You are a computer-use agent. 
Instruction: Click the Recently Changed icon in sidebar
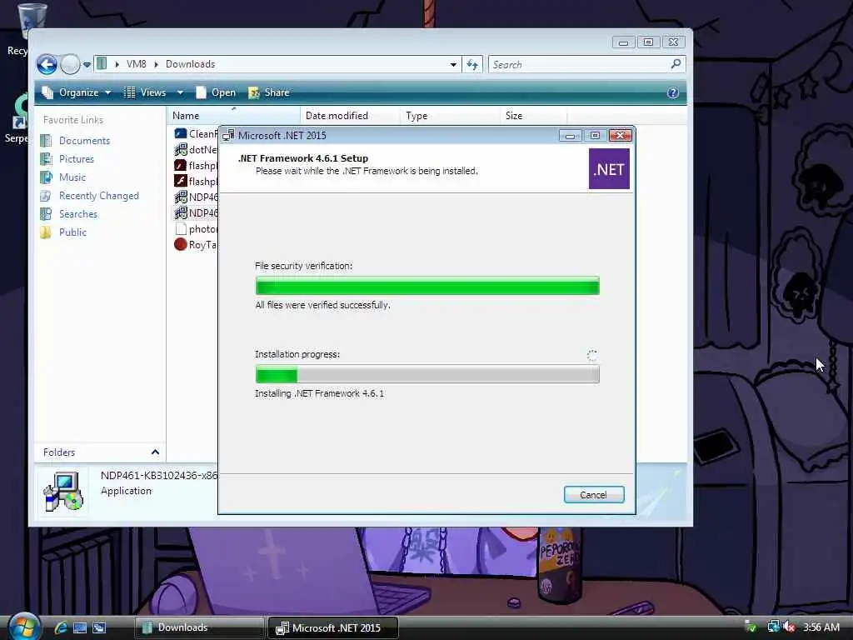click(x=47, y=195)
